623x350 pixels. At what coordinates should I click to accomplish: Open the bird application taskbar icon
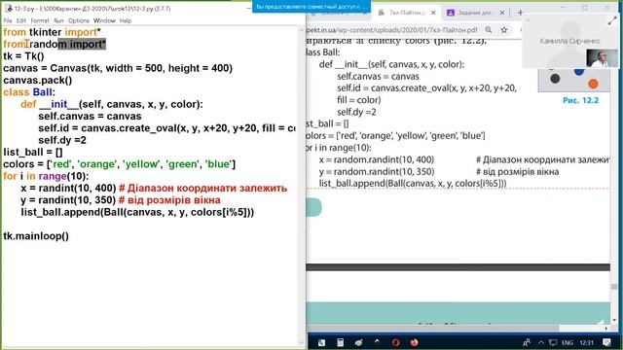[x=358, y=342]
